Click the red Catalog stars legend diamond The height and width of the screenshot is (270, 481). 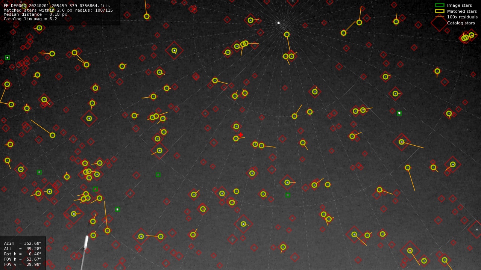(x=439, y=23)
